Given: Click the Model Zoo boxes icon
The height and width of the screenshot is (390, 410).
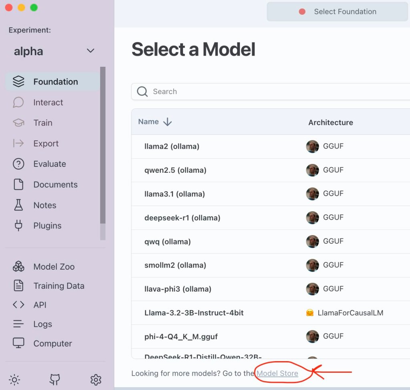Looking at the screenshot, I should click(18, 266).
